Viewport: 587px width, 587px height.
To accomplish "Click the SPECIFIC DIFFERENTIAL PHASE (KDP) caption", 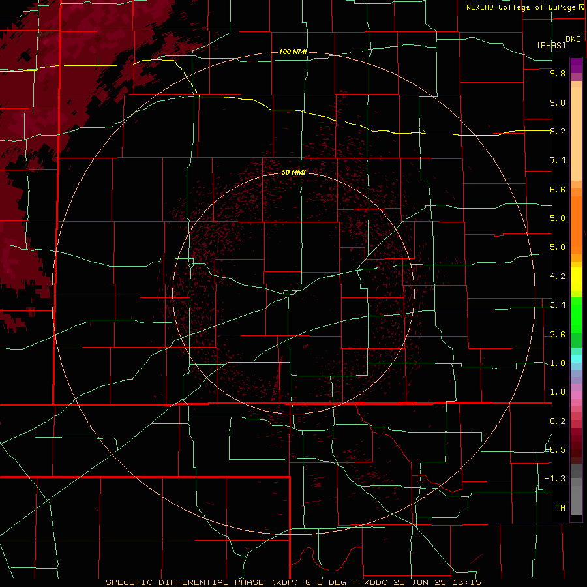I will (x=203, y=582).
